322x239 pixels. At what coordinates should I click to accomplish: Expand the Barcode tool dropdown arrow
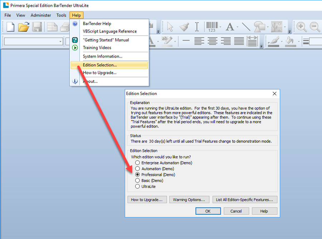(220, 27)
